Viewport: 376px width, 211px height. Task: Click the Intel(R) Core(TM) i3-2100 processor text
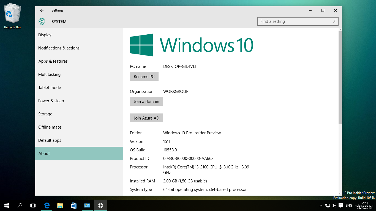click(206, 170)
